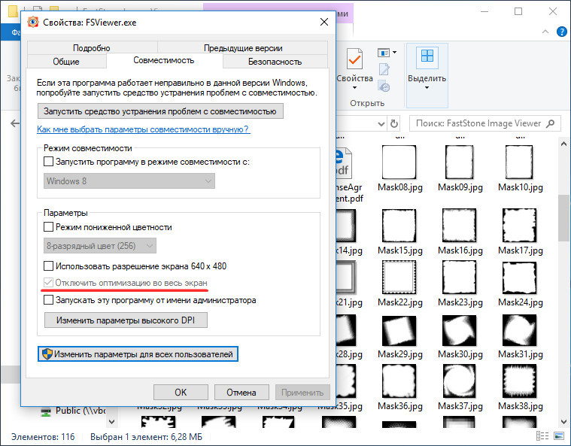Click the Edit document ribbon icon
571x446 pixels.
[384, 69]
